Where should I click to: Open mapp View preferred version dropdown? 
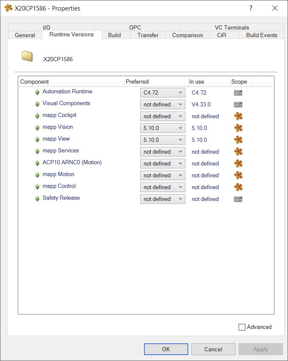(x=163, y=140)
